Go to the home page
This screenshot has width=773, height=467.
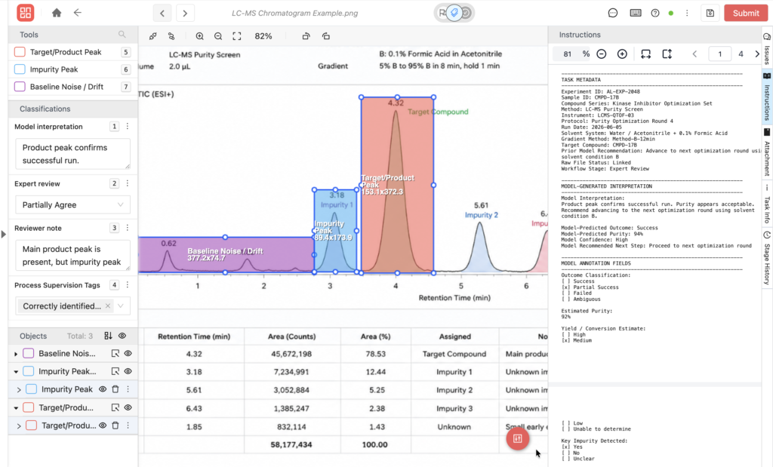57,13
